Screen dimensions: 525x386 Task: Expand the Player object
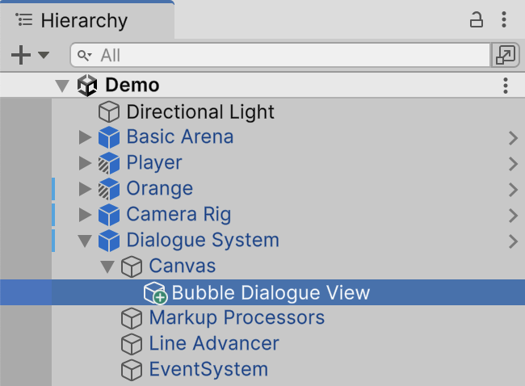point(85,163)
